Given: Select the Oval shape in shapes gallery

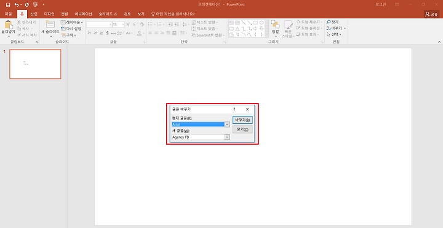Looking at the screenshot, I should point(261,23).
